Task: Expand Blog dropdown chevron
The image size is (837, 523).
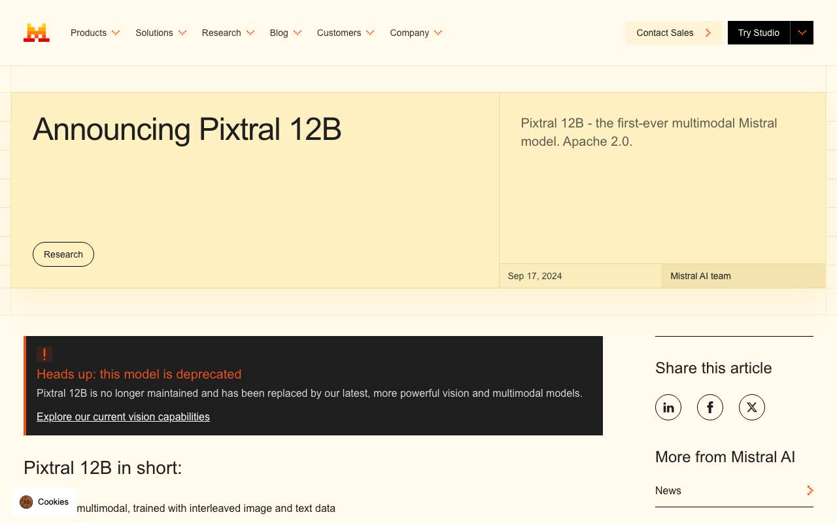Action: (x=298, y=33)
